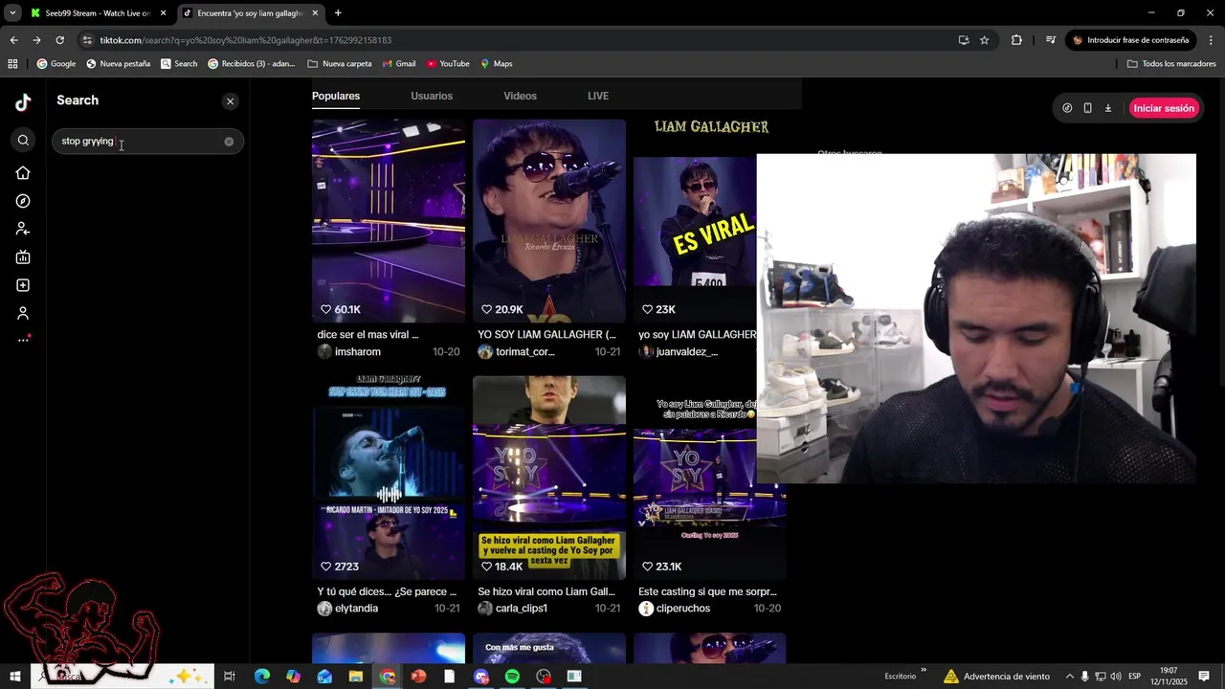The image size is (1225, 689).
Task: Open the Nueva carpeta bookmarks folder
Action: click(339, 64)
